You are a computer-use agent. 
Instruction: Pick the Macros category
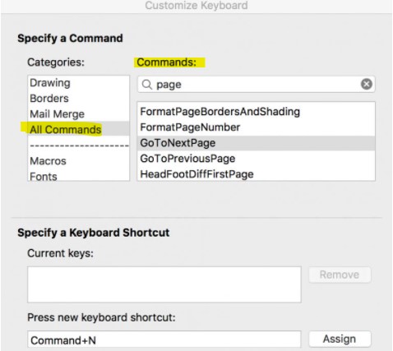pos(78,161)
